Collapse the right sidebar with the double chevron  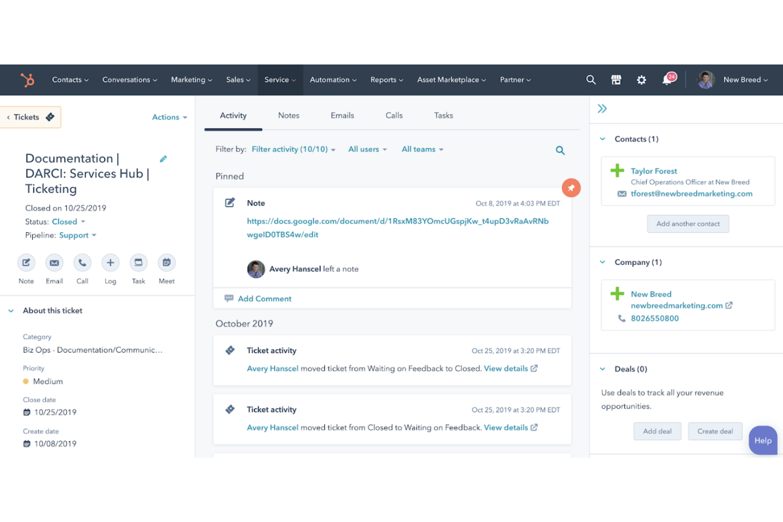pos(602,108)
